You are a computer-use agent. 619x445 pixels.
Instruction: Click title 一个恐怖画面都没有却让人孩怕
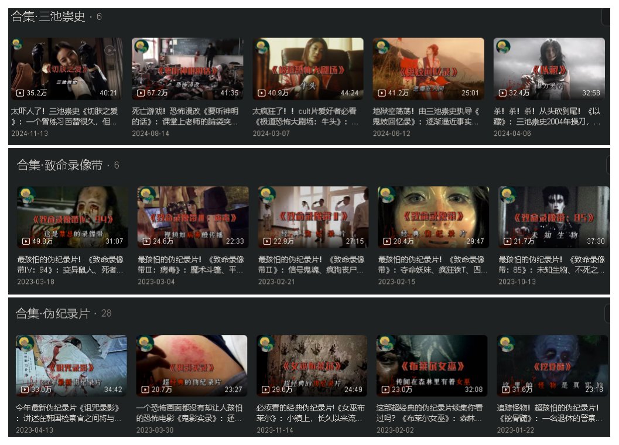click(x=190, y=413)
